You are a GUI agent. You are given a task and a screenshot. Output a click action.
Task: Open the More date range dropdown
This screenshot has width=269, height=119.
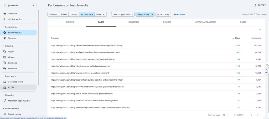coord(101,14)
